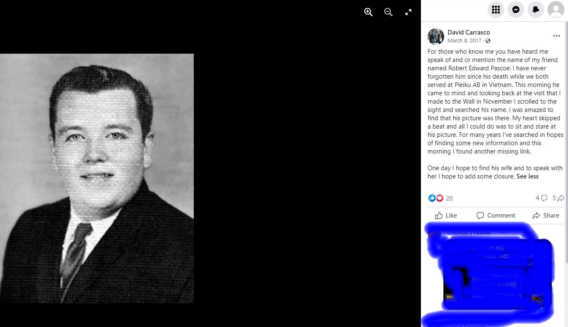This screenshot has width=568, height=327.
Task: Share the post
Action: tap(546, 216)
